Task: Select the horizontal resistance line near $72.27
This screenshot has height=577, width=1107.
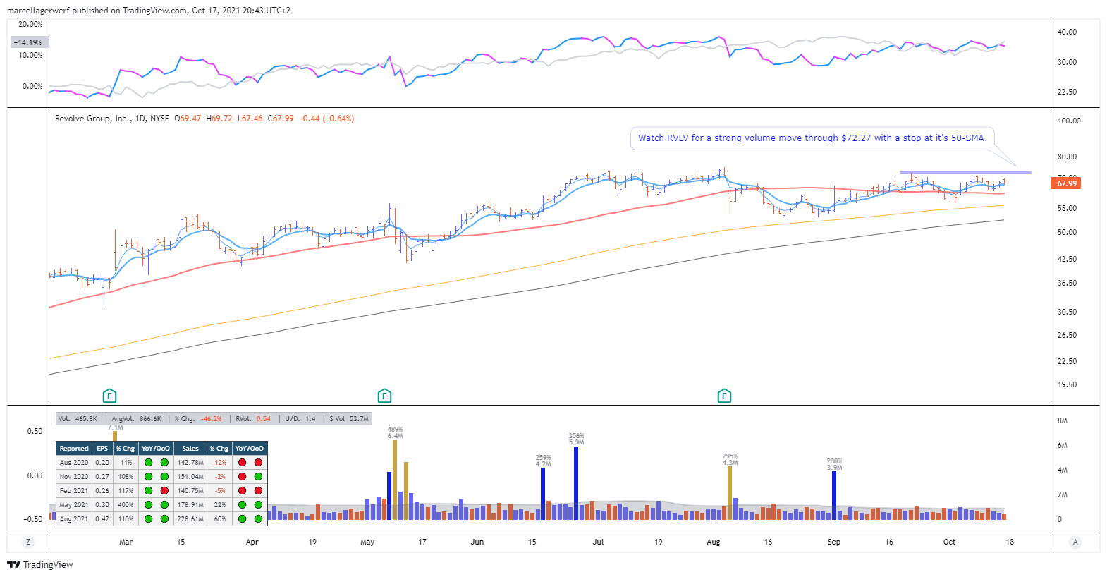Action: [965, 172]
